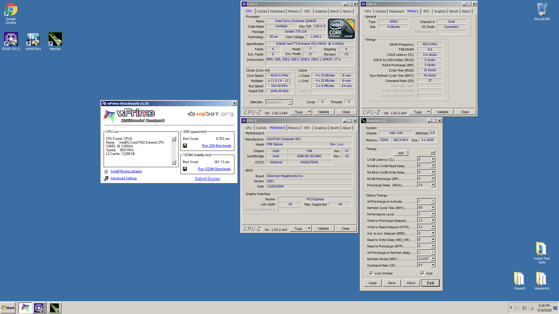Screen dimensions: 559x314
Task: Click the spd button in MemSet
Action: click(x=401, y=153)
